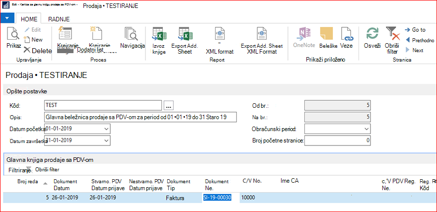Open the blue application menu dropdown

7,18
